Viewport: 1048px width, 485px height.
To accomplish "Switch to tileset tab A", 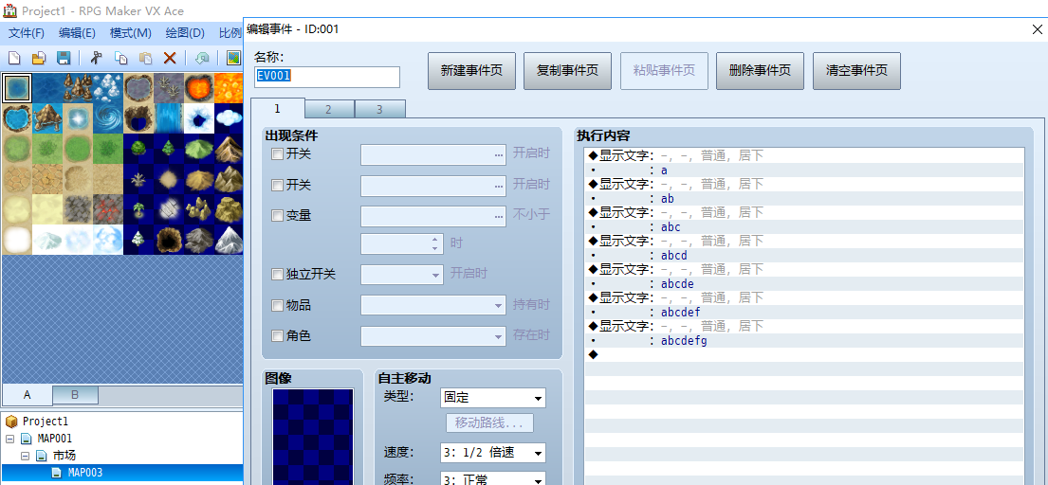I will coord(28,395).
